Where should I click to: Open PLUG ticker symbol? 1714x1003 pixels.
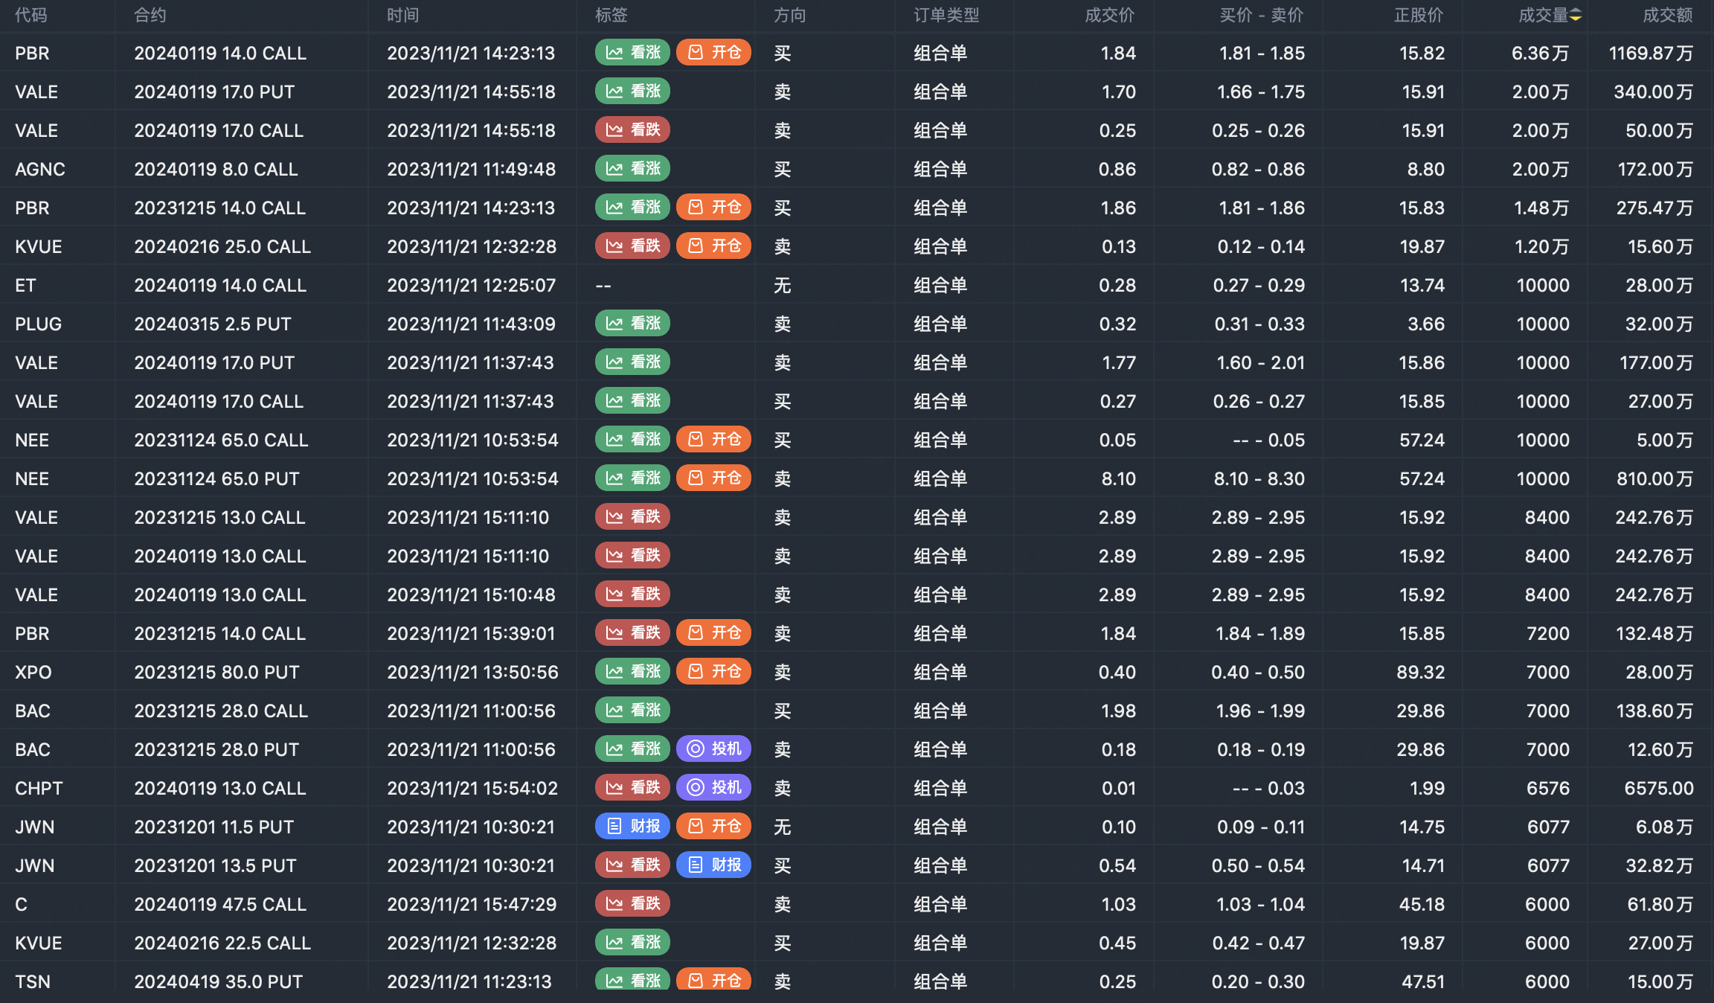pyautogui.click(x=38, y=324)
